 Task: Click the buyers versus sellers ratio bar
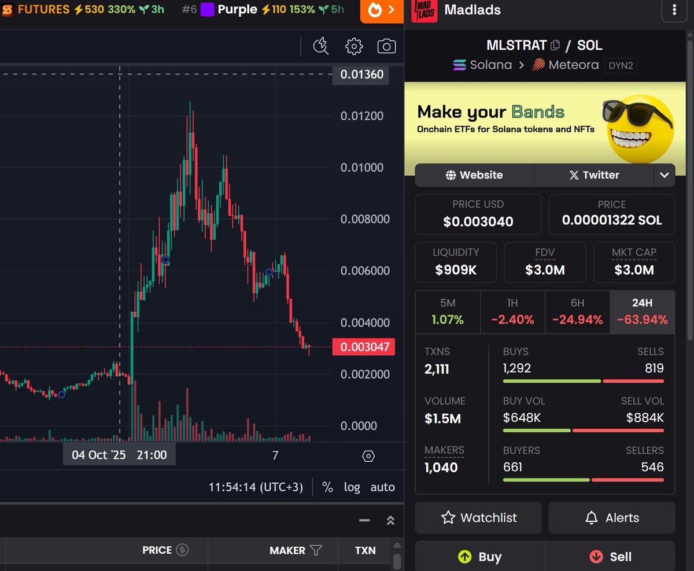584,480
